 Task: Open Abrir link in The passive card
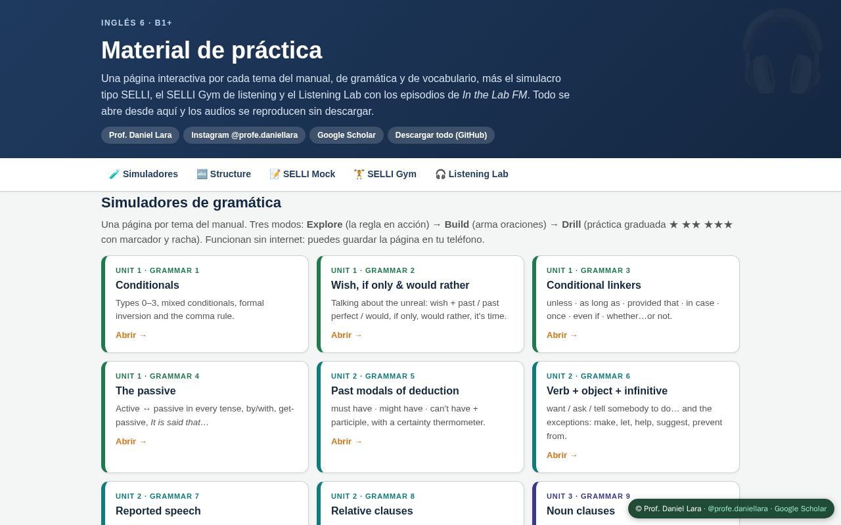pos(131,442)
